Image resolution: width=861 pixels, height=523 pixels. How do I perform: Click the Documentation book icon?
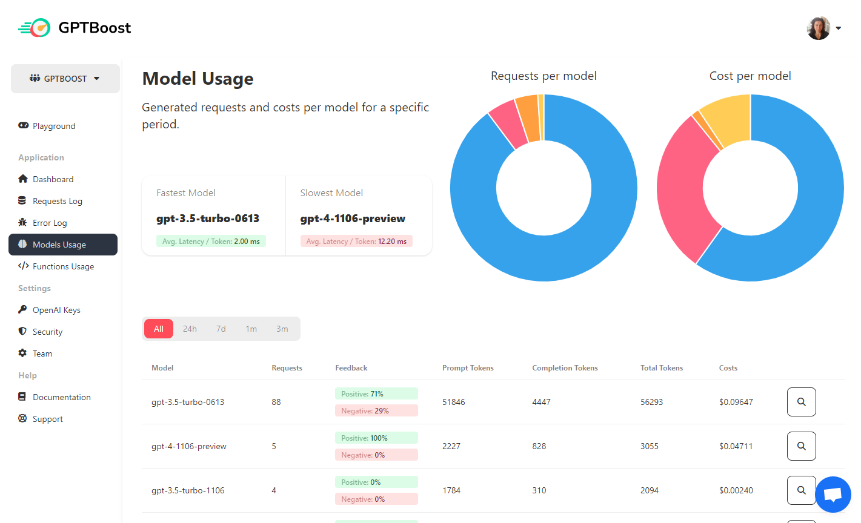pos(22,396)
